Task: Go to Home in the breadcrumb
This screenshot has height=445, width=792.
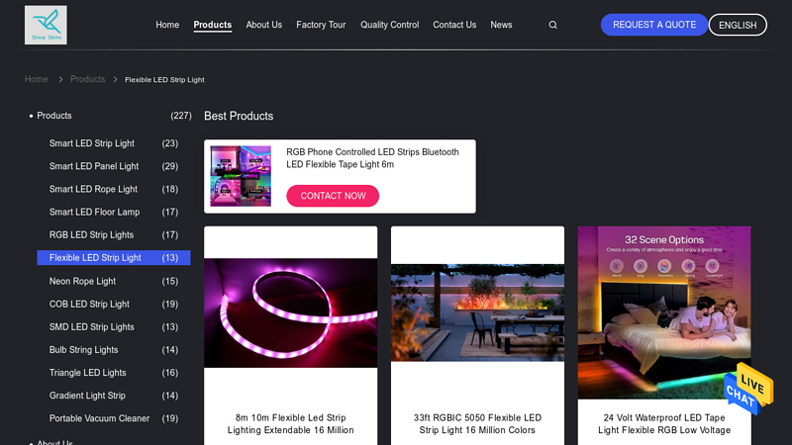Action: [37, 79]
